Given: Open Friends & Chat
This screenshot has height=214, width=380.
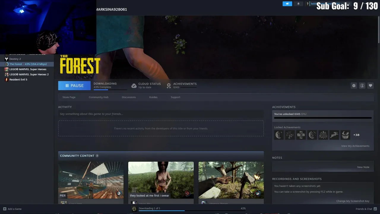Looking at the screenshot, I should coord(366,209).
